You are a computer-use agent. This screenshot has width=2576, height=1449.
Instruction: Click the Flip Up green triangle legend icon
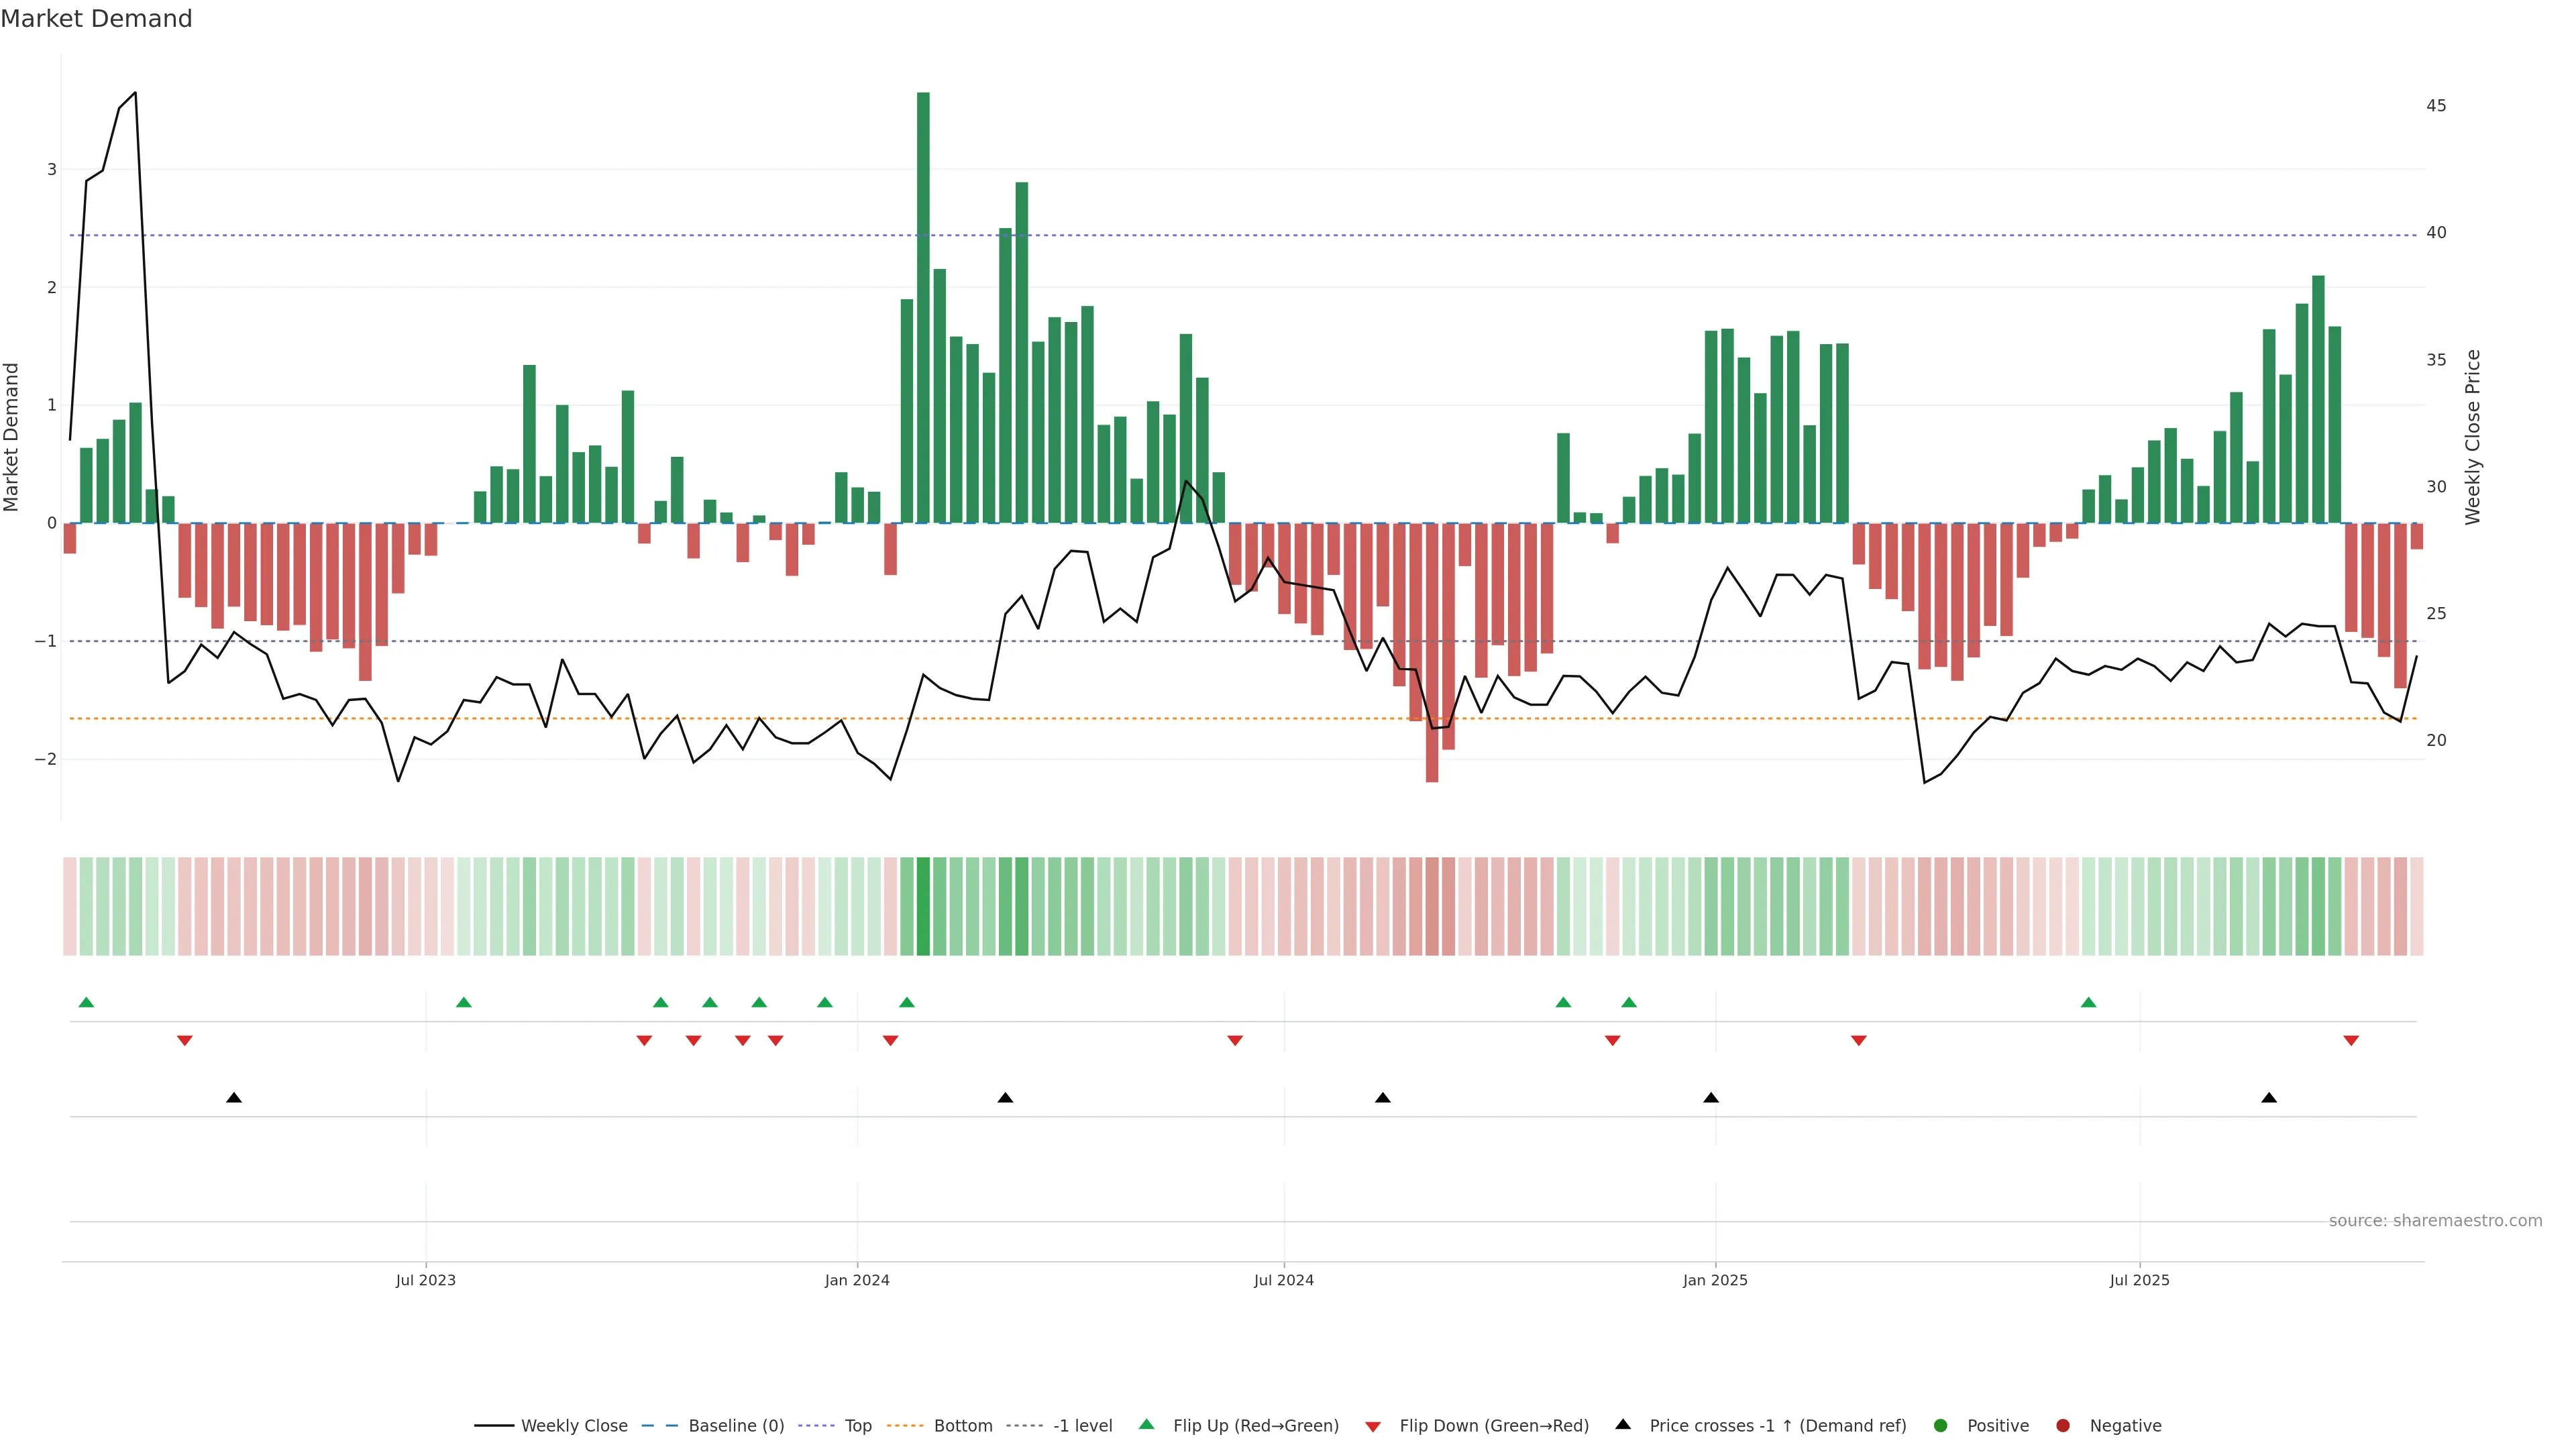pyautogui.click(x=1146, y=1425)
